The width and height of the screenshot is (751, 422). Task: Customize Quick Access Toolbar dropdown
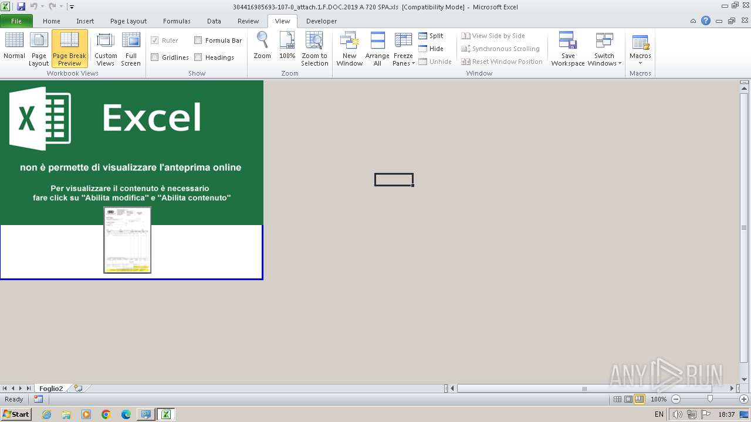point(72,7)
